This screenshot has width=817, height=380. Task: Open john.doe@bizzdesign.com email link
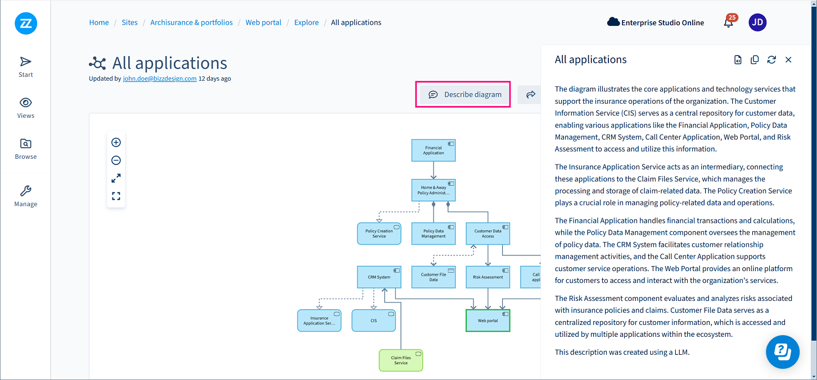coord(160,79)
